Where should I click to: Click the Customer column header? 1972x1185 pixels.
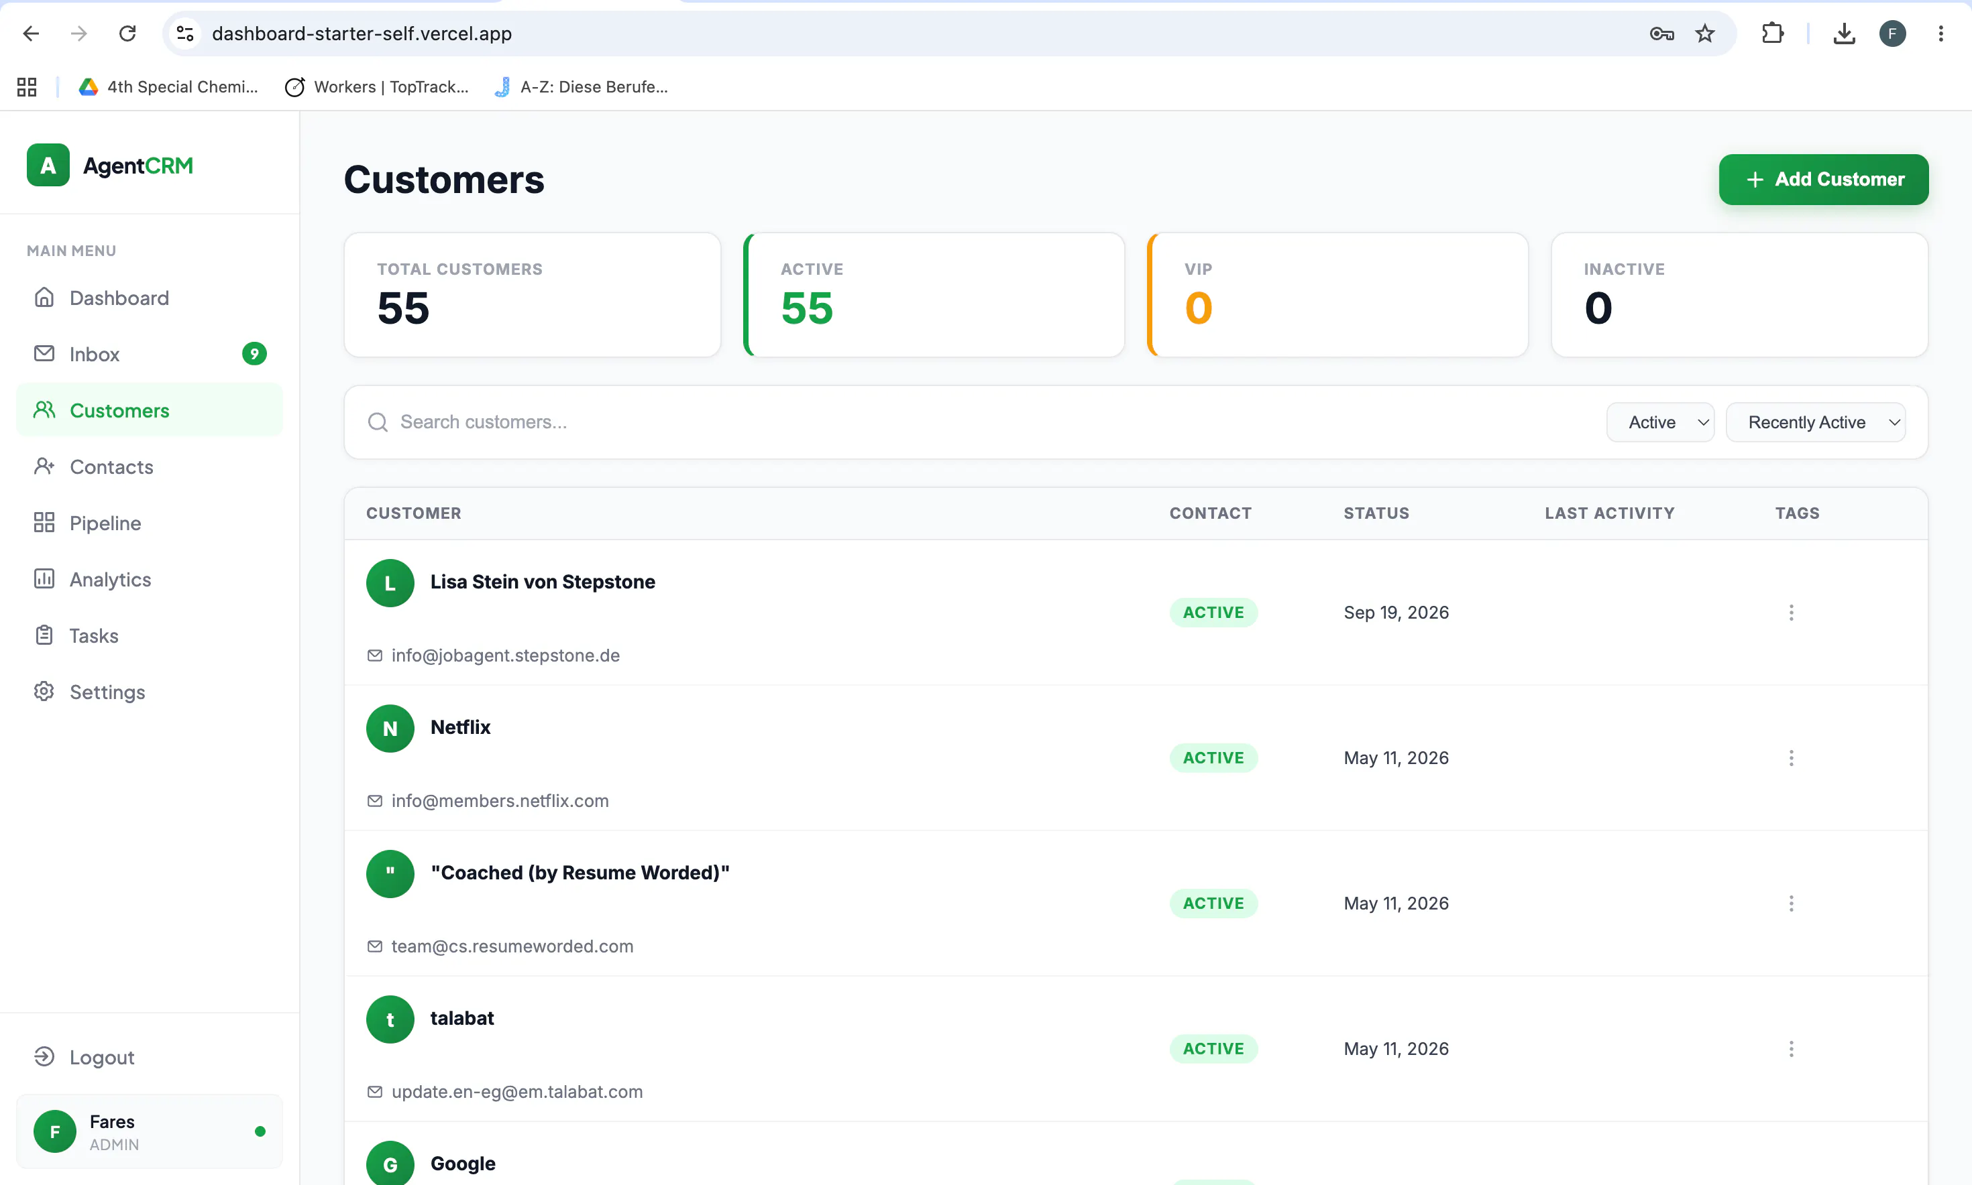click(413, 513)
